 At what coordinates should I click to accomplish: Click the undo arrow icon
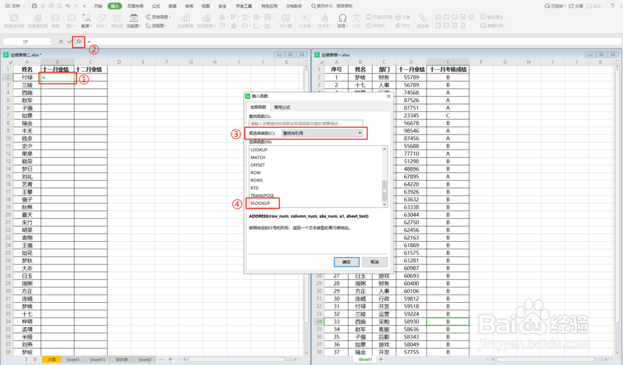pyautogui.click(x=67, y=6)
